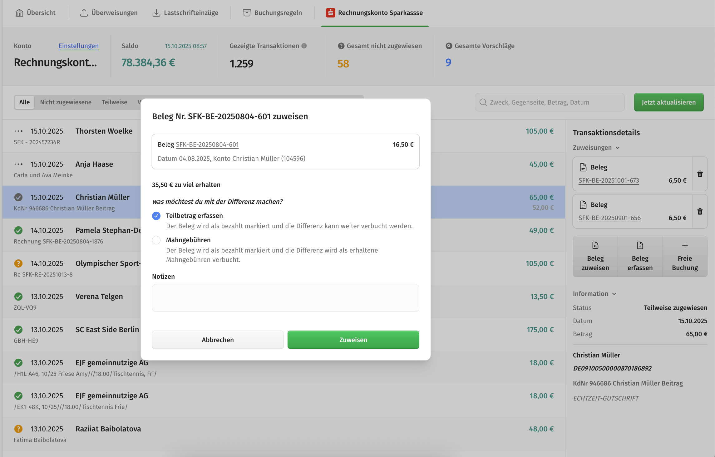
Task: Open the three-dots menu for Thorsten Woelke
Action: [18, 131]
